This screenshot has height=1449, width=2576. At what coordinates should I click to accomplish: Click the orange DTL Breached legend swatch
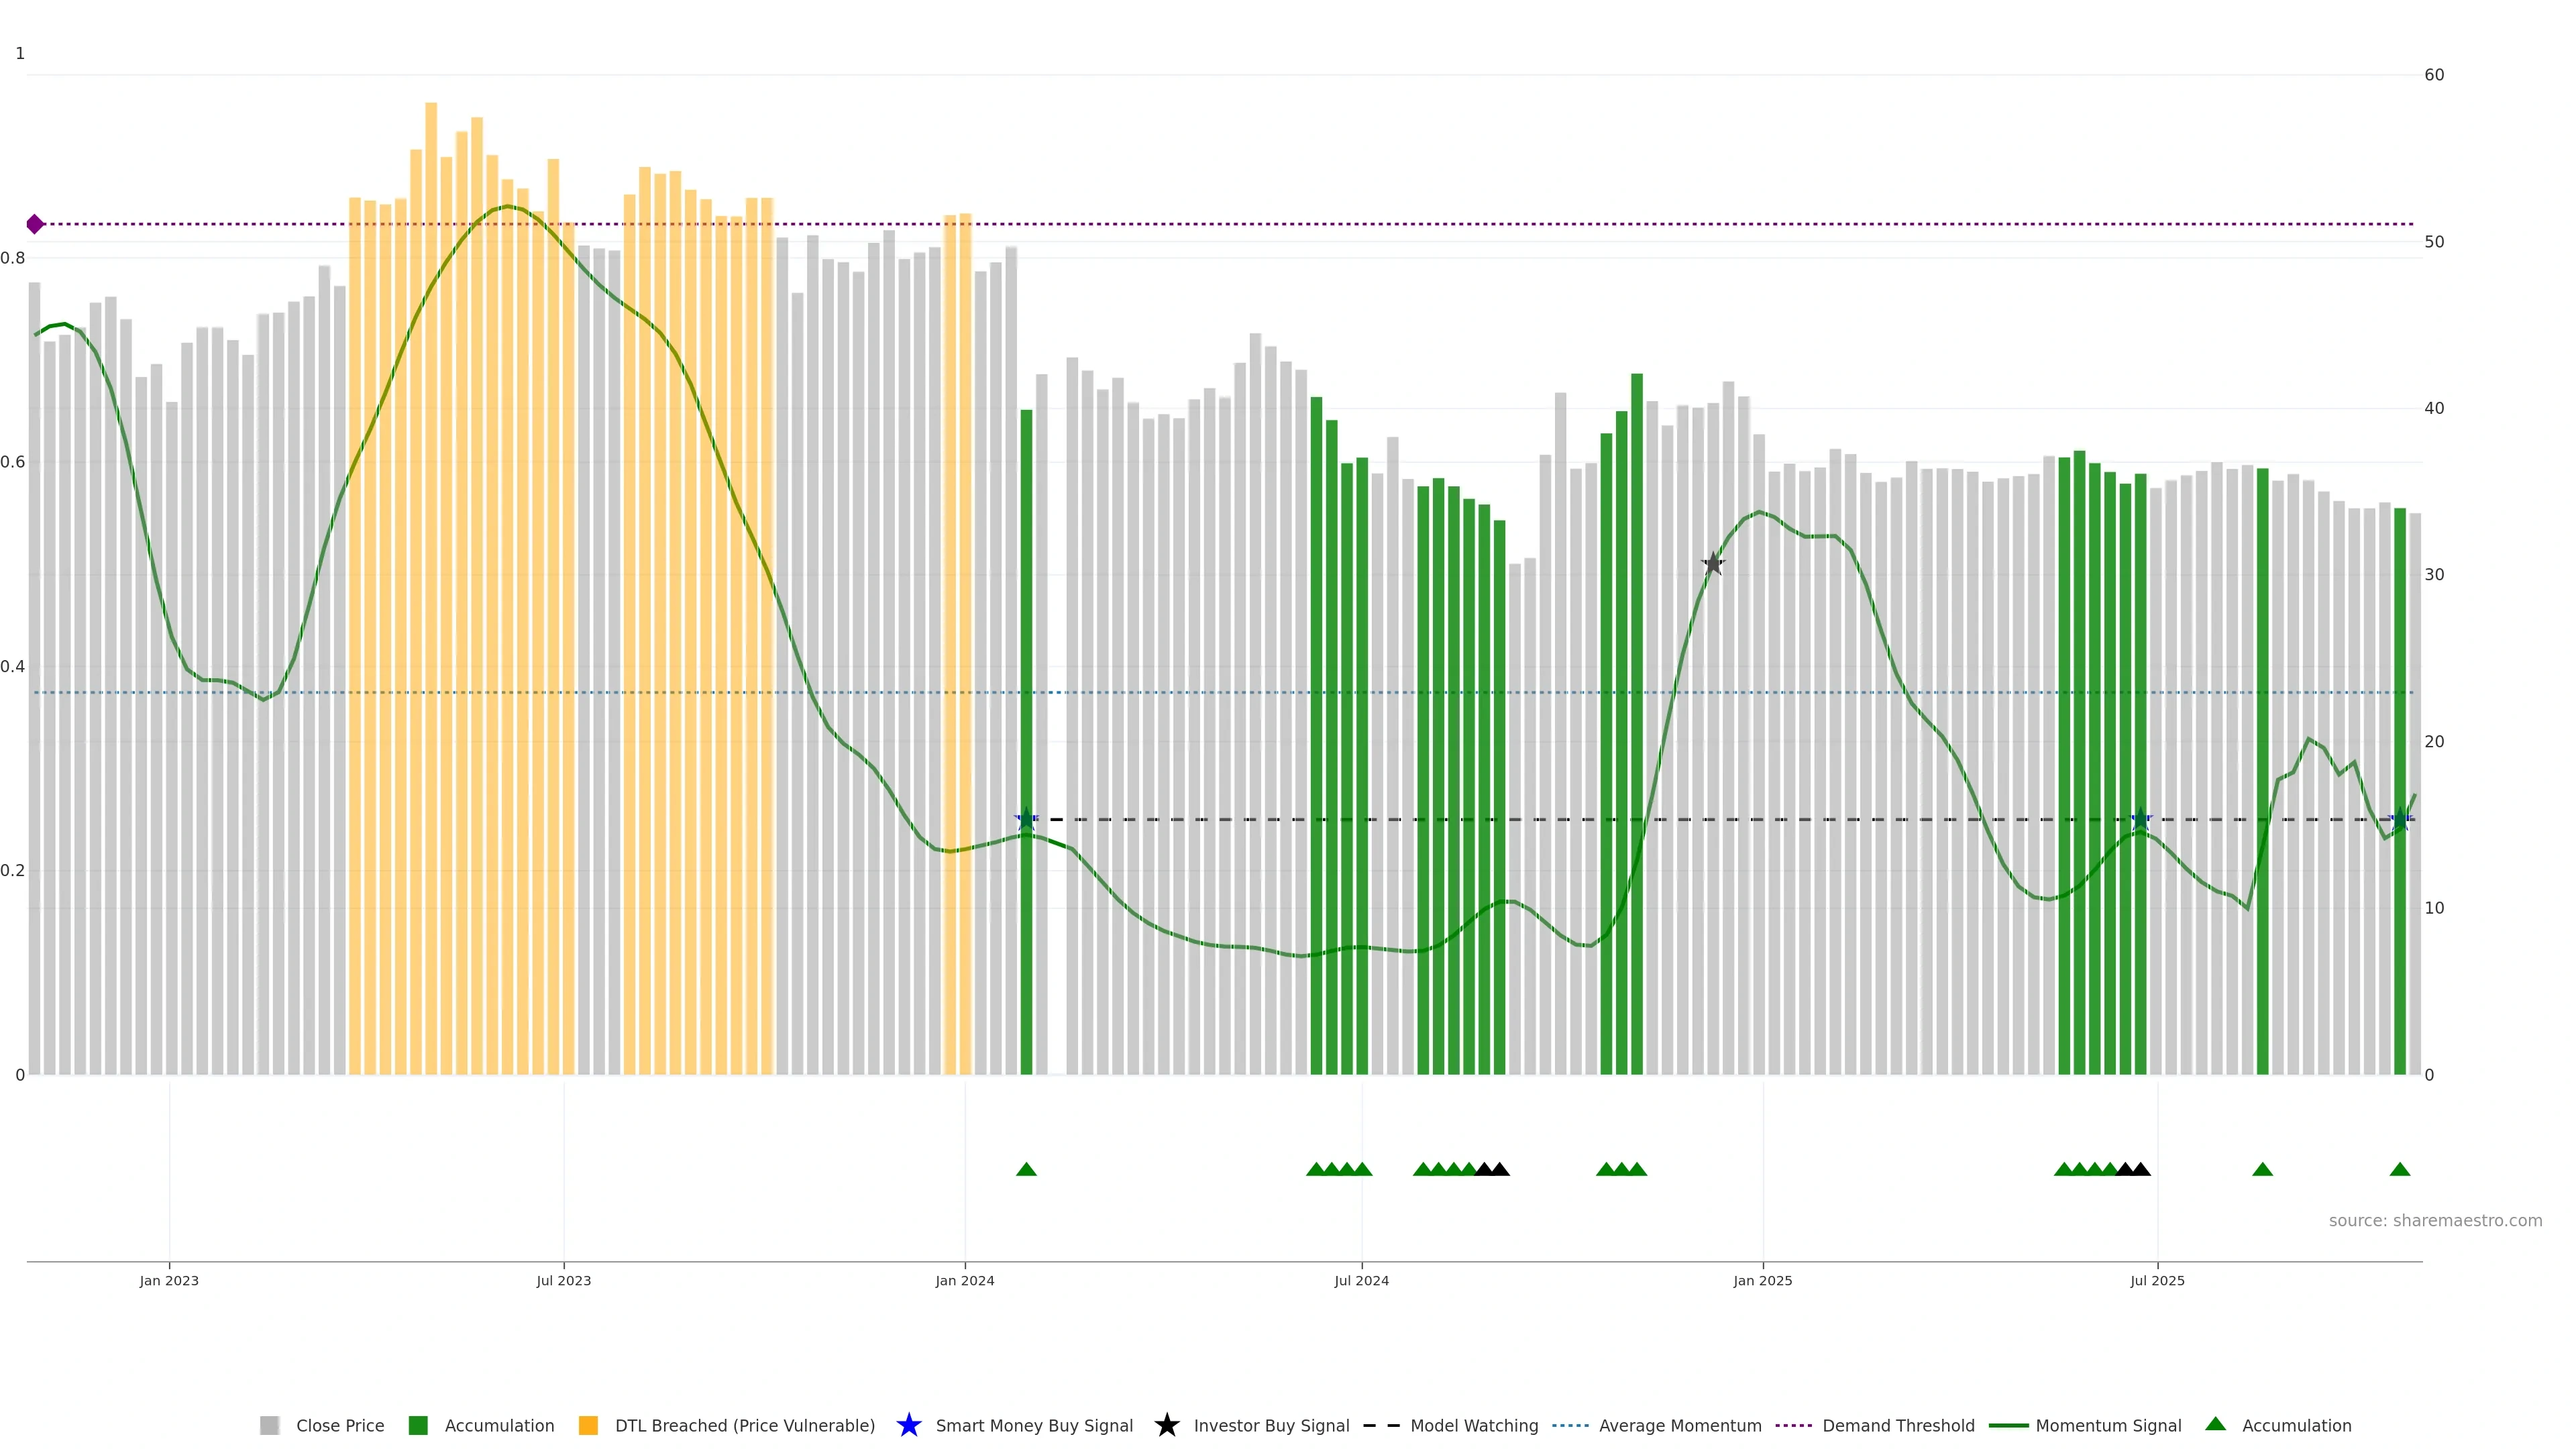tap(588, 1425)
